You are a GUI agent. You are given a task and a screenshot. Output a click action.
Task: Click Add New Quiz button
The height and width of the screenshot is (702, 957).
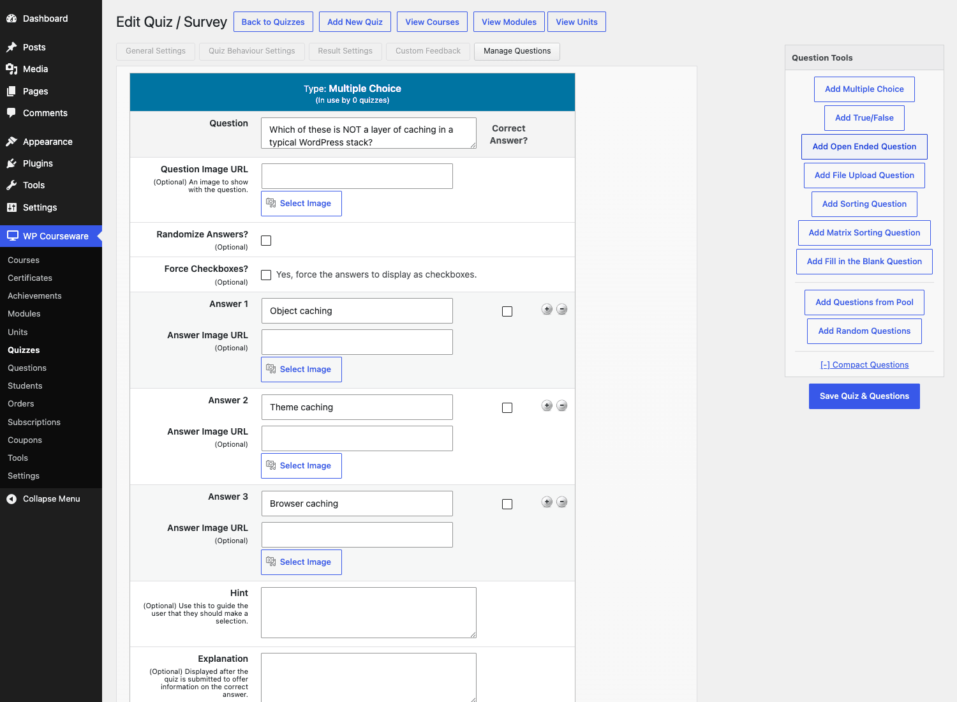(355, 22)
